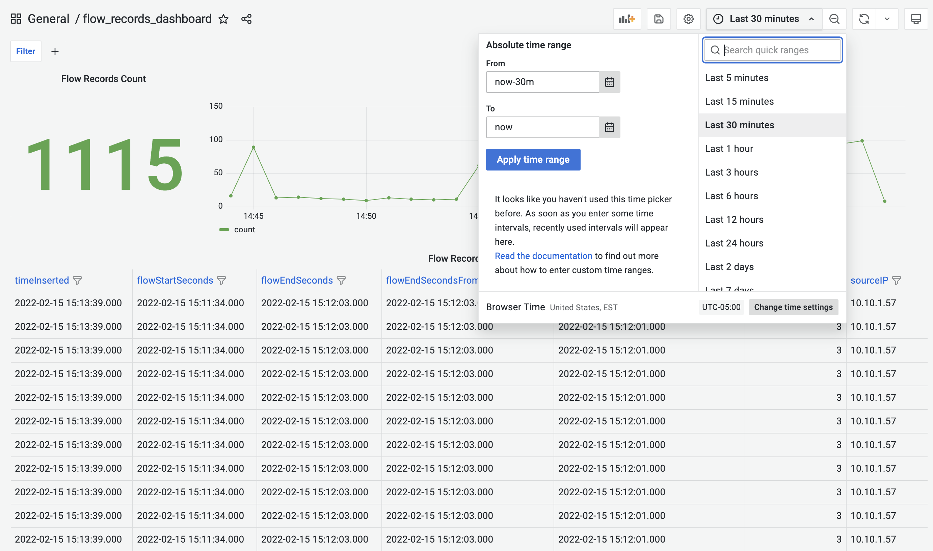
Task: Click the Change time settings button
Action: (793, 306)
